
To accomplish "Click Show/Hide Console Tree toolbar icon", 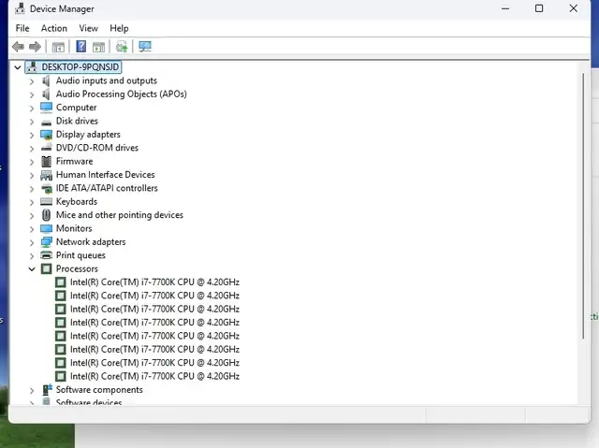I will coord(58,47).
